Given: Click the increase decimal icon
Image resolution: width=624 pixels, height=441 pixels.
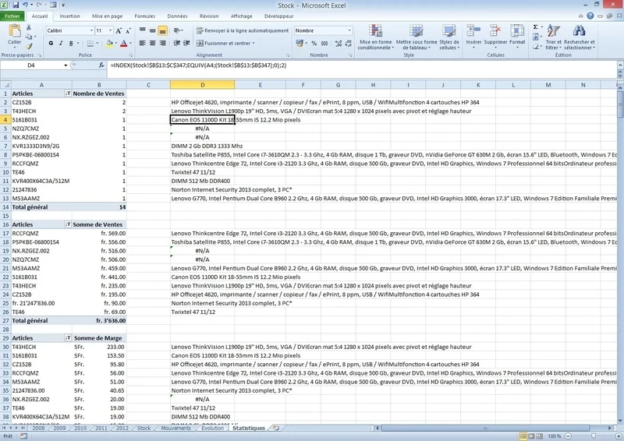Looking at the screenshot, I should coord(339,43).
